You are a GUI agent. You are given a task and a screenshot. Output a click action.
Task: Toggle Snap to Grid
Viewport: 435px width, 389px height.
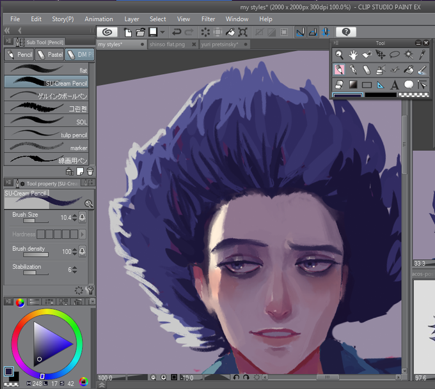[x=326, y=32]
